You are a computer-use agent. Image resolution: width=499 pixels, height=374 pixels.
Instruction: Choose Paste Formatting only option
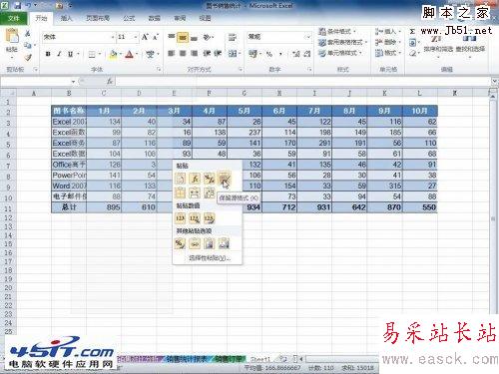click(x=180, y=243)
